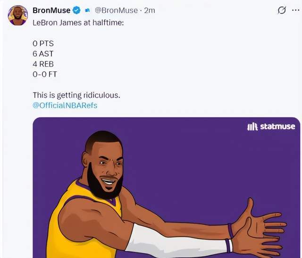Click the BronMuse profile avatar

[x=17, y=15]
